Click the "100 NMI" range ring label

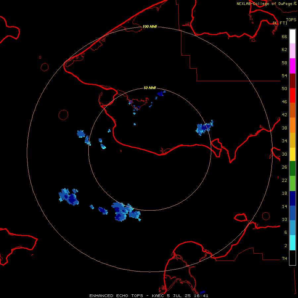pos(150,26)
